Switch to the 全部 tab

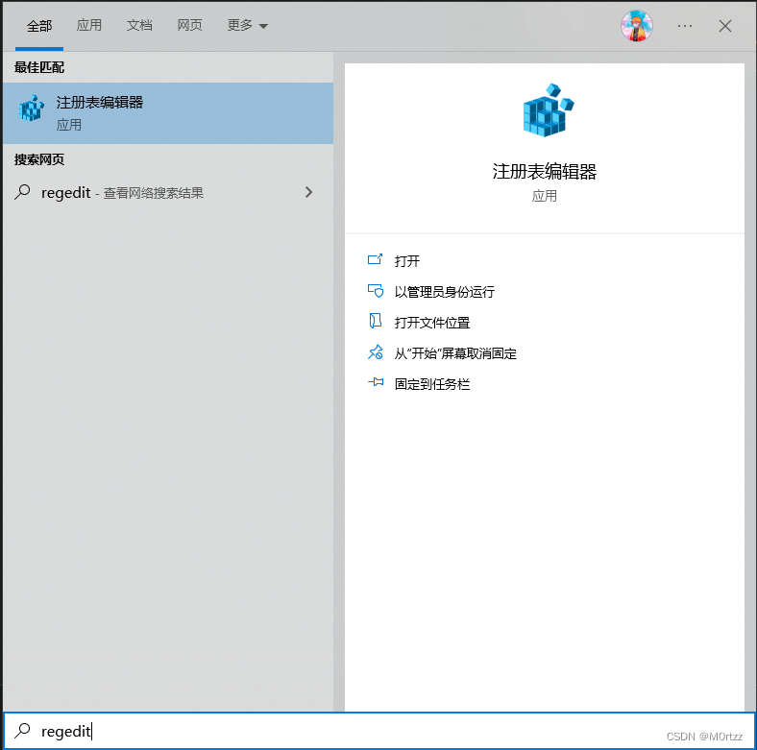[39, 26]
